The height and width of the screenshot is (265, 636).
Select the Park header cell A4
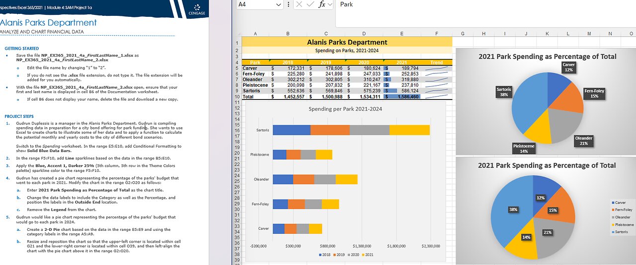click(x=255, y=62)
